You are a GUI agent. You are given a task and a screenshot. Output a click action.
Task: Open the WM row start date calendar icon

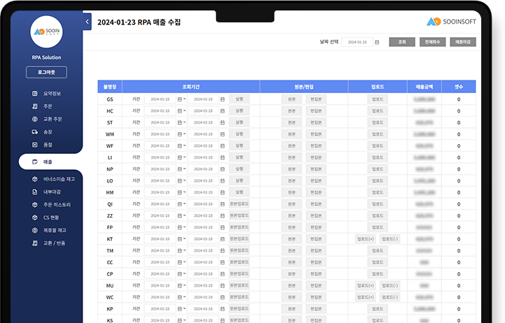(x=180, y=134)
